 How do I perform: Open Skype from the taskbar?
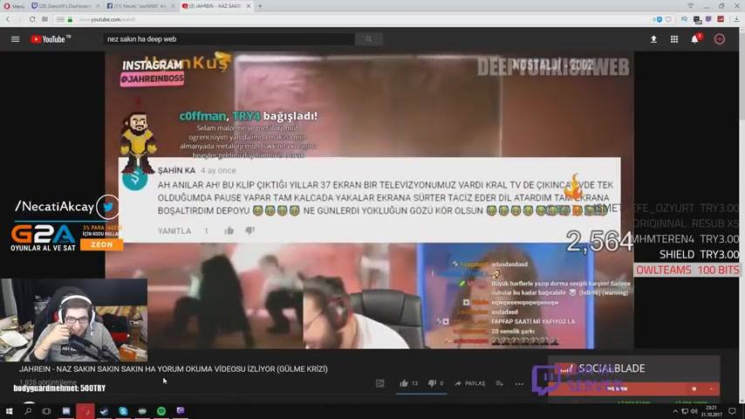pyautogui.click(x=123, y=411)
